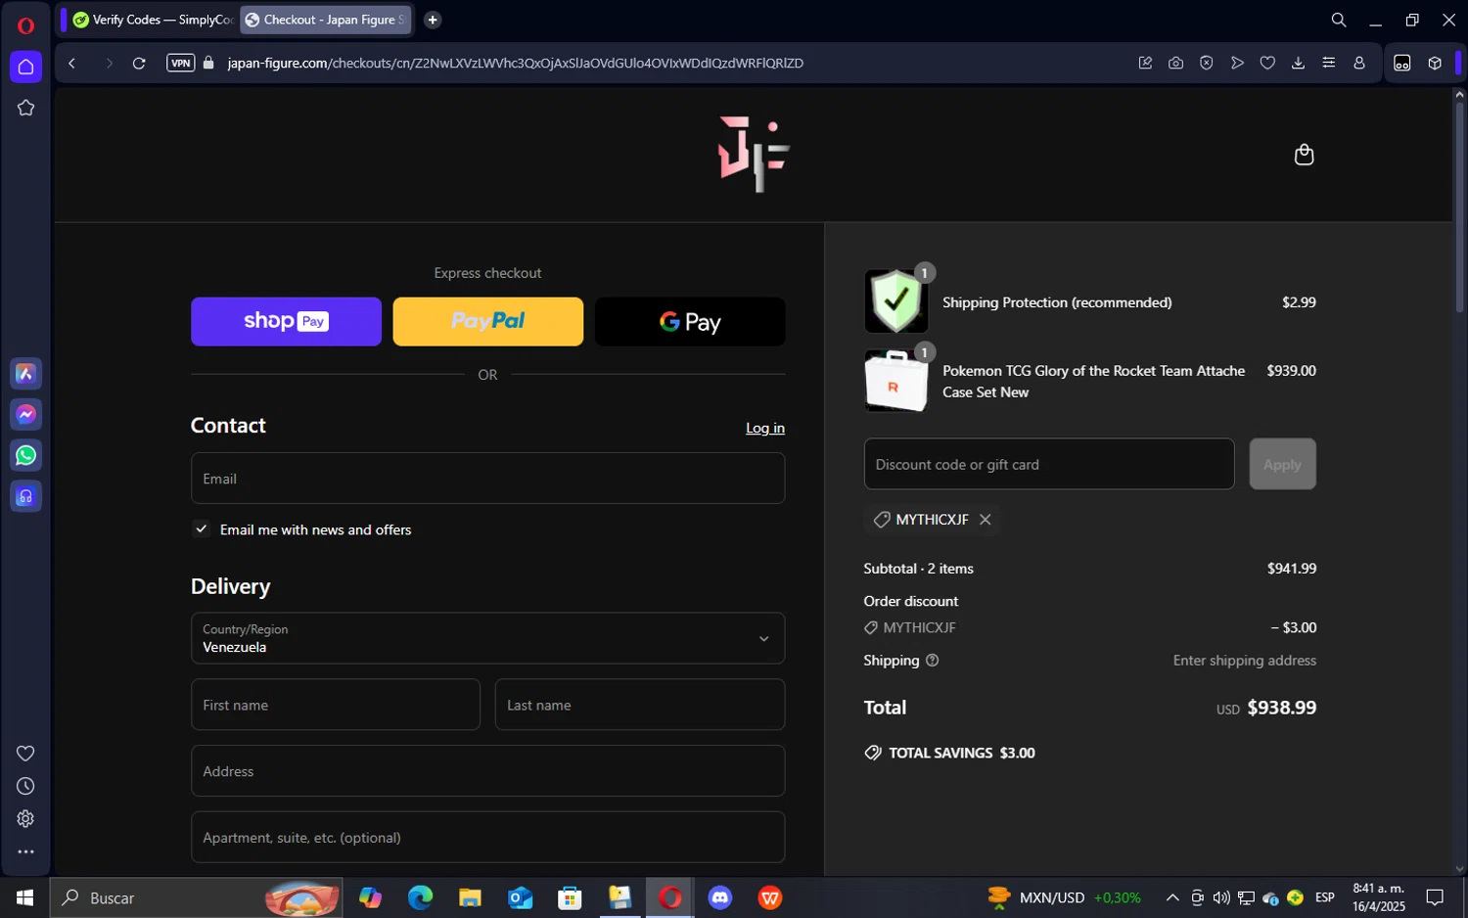This screenshot has width=1468, height=918.
Task: Focus the Last name field
Action: pos(640,705)
